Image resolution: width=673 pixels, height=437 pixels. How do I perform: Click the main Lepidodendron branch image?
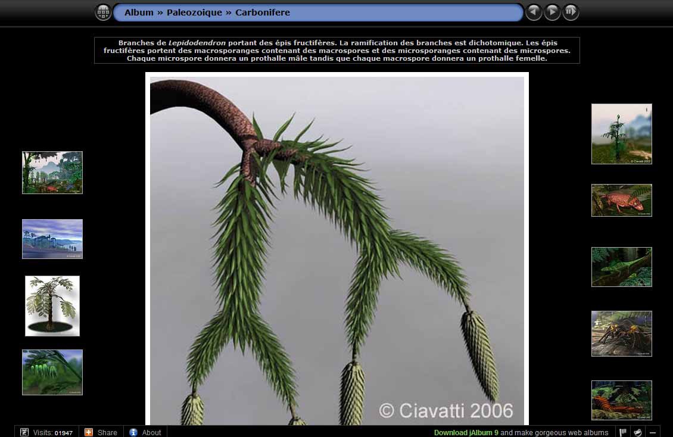tap(336, 250)
